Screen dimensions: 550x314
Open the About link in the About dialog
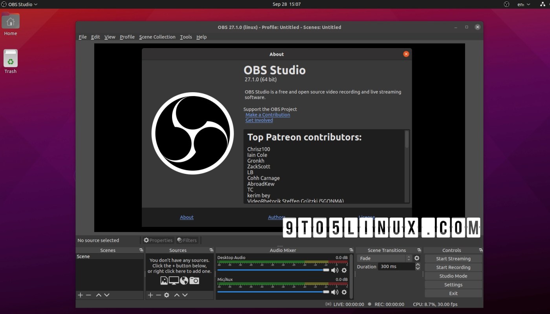point(187,217)
